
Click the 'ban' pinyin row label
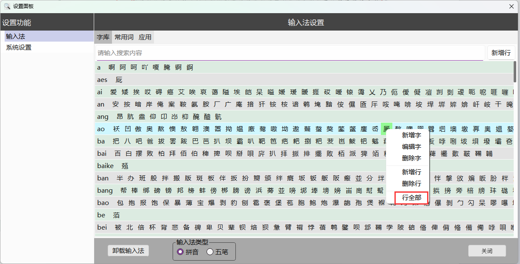pyautogui.click(x=103, y=178)
